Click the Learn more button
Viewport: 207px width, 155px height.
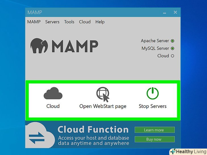pos(155,130)
